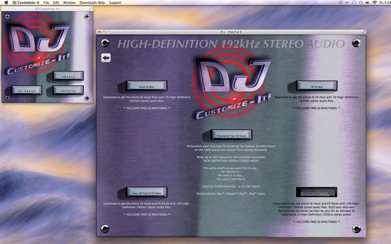Screen dimensions: 391x244
Task: Click the large DJ Customize-It! logo in DJ Packs
Action: (x=232, y=84)
